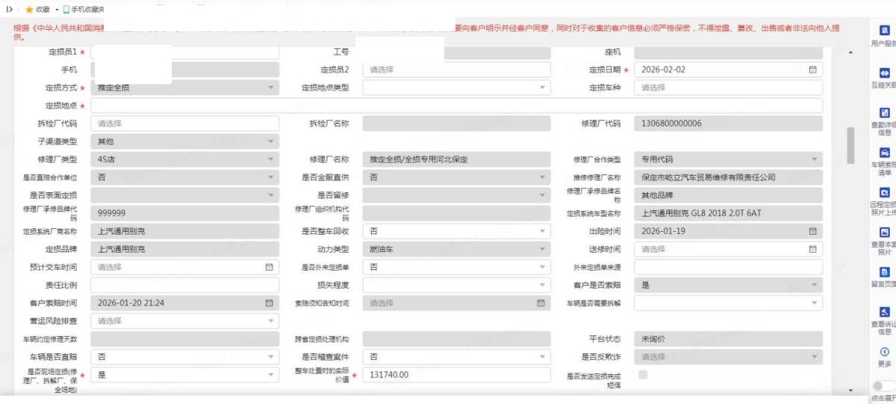Screen dimensions: 896x404
Task: Open 收藏 favorites menu in browser bar
Action: click(37, 10)
